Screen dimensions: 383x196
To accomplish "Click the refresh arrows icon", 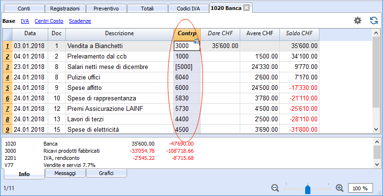I will pyautogui.click(x=374, y=20).
